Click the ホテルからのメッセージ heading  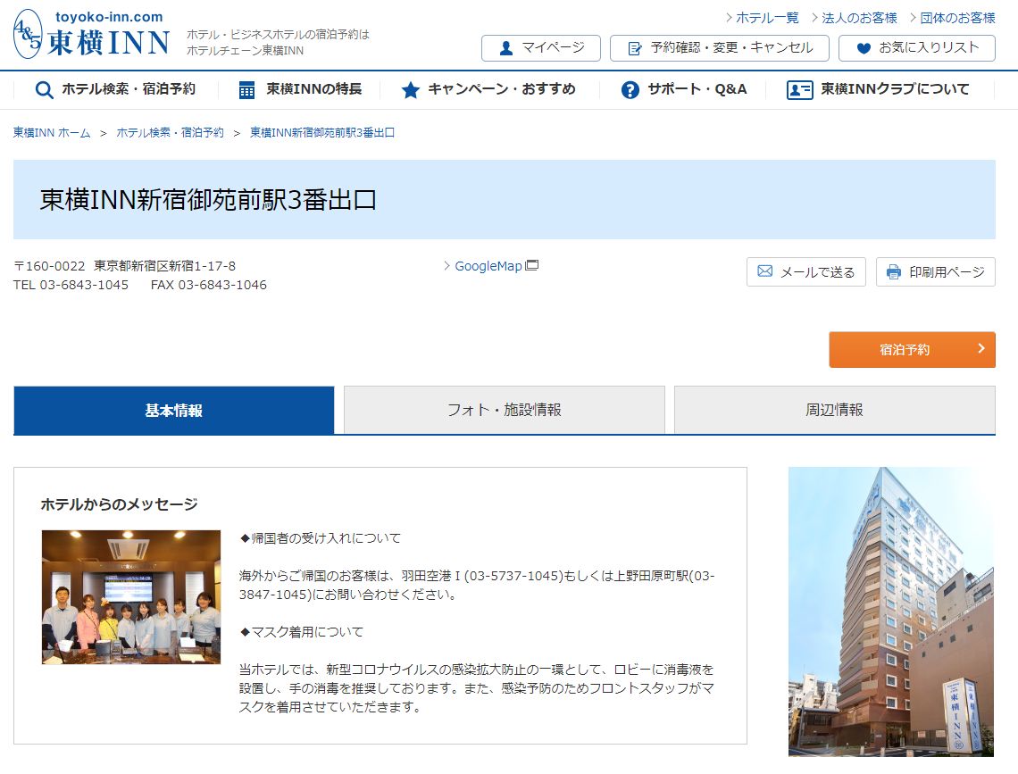tap(119, 504)
